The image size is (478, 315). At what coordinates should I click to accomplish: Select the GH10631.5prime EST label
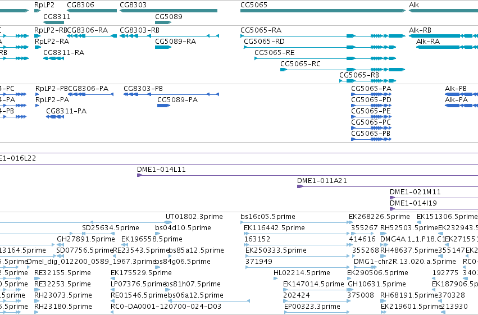point(377,285)
